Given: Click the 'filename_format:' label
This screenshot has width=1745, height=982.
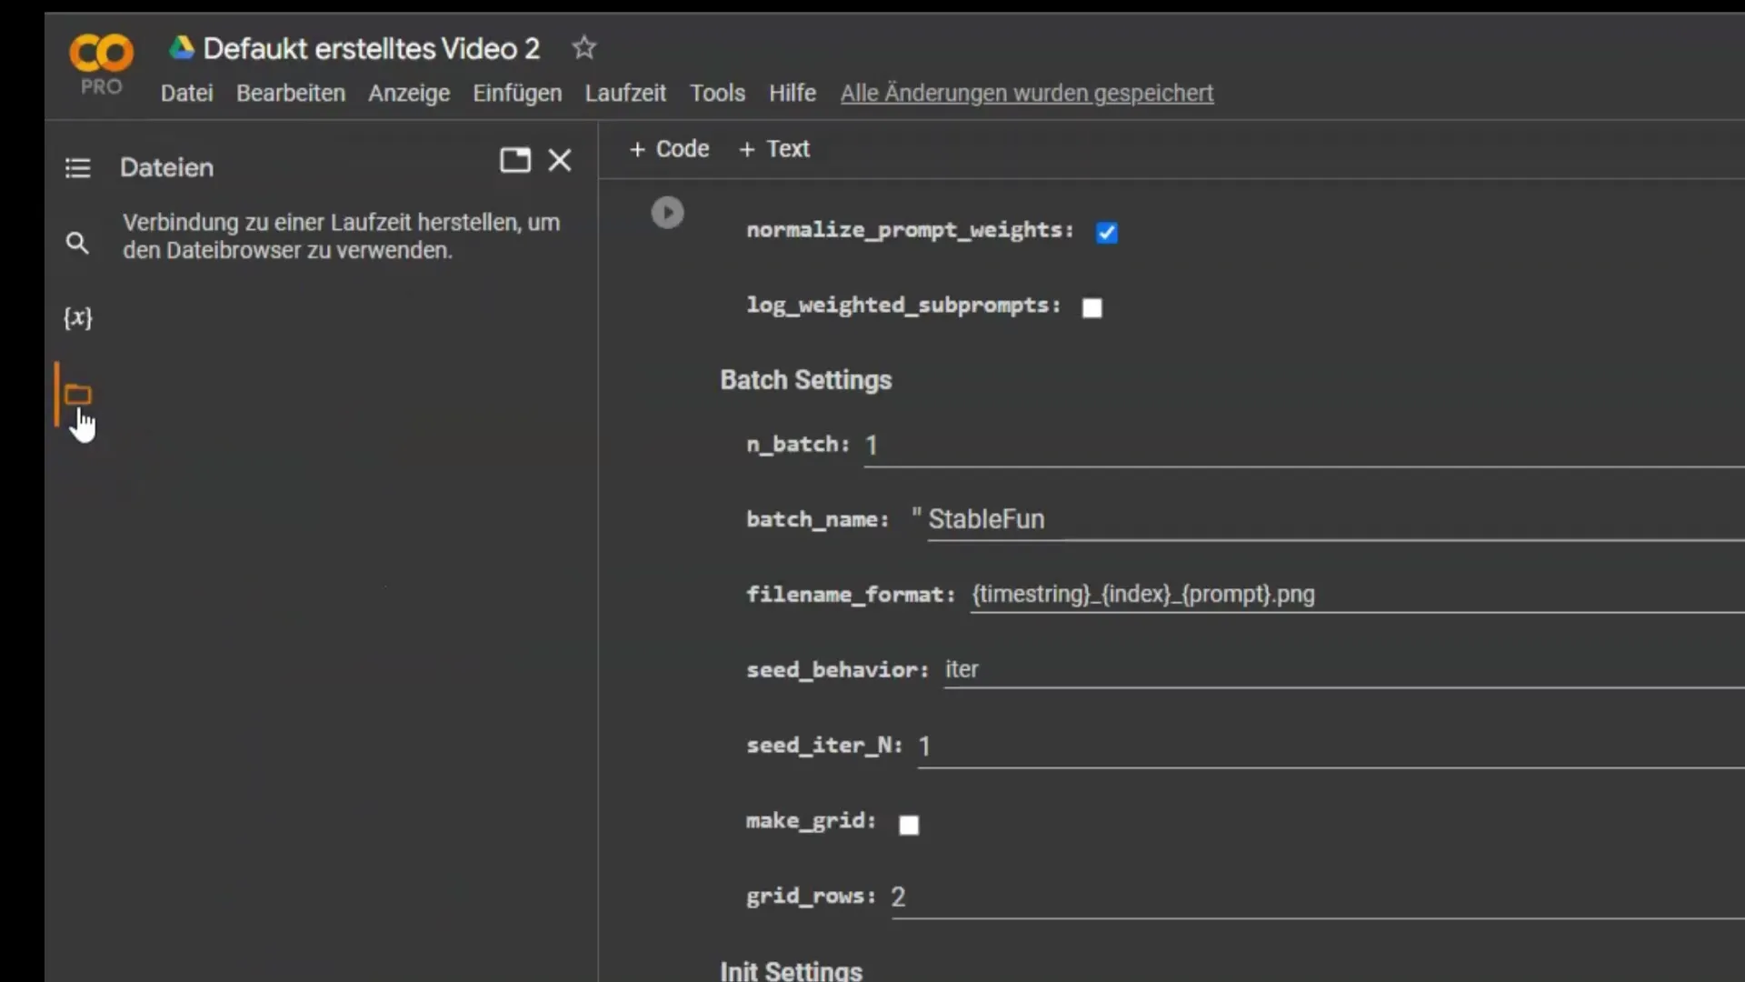Looking at the screenshot, I should coord(851,595).
